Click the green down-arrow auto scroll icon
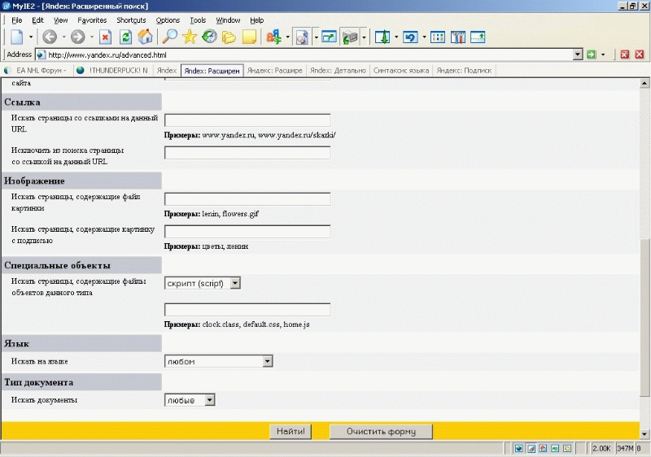Screen dimensions: 651x457 tap(382, 37)
